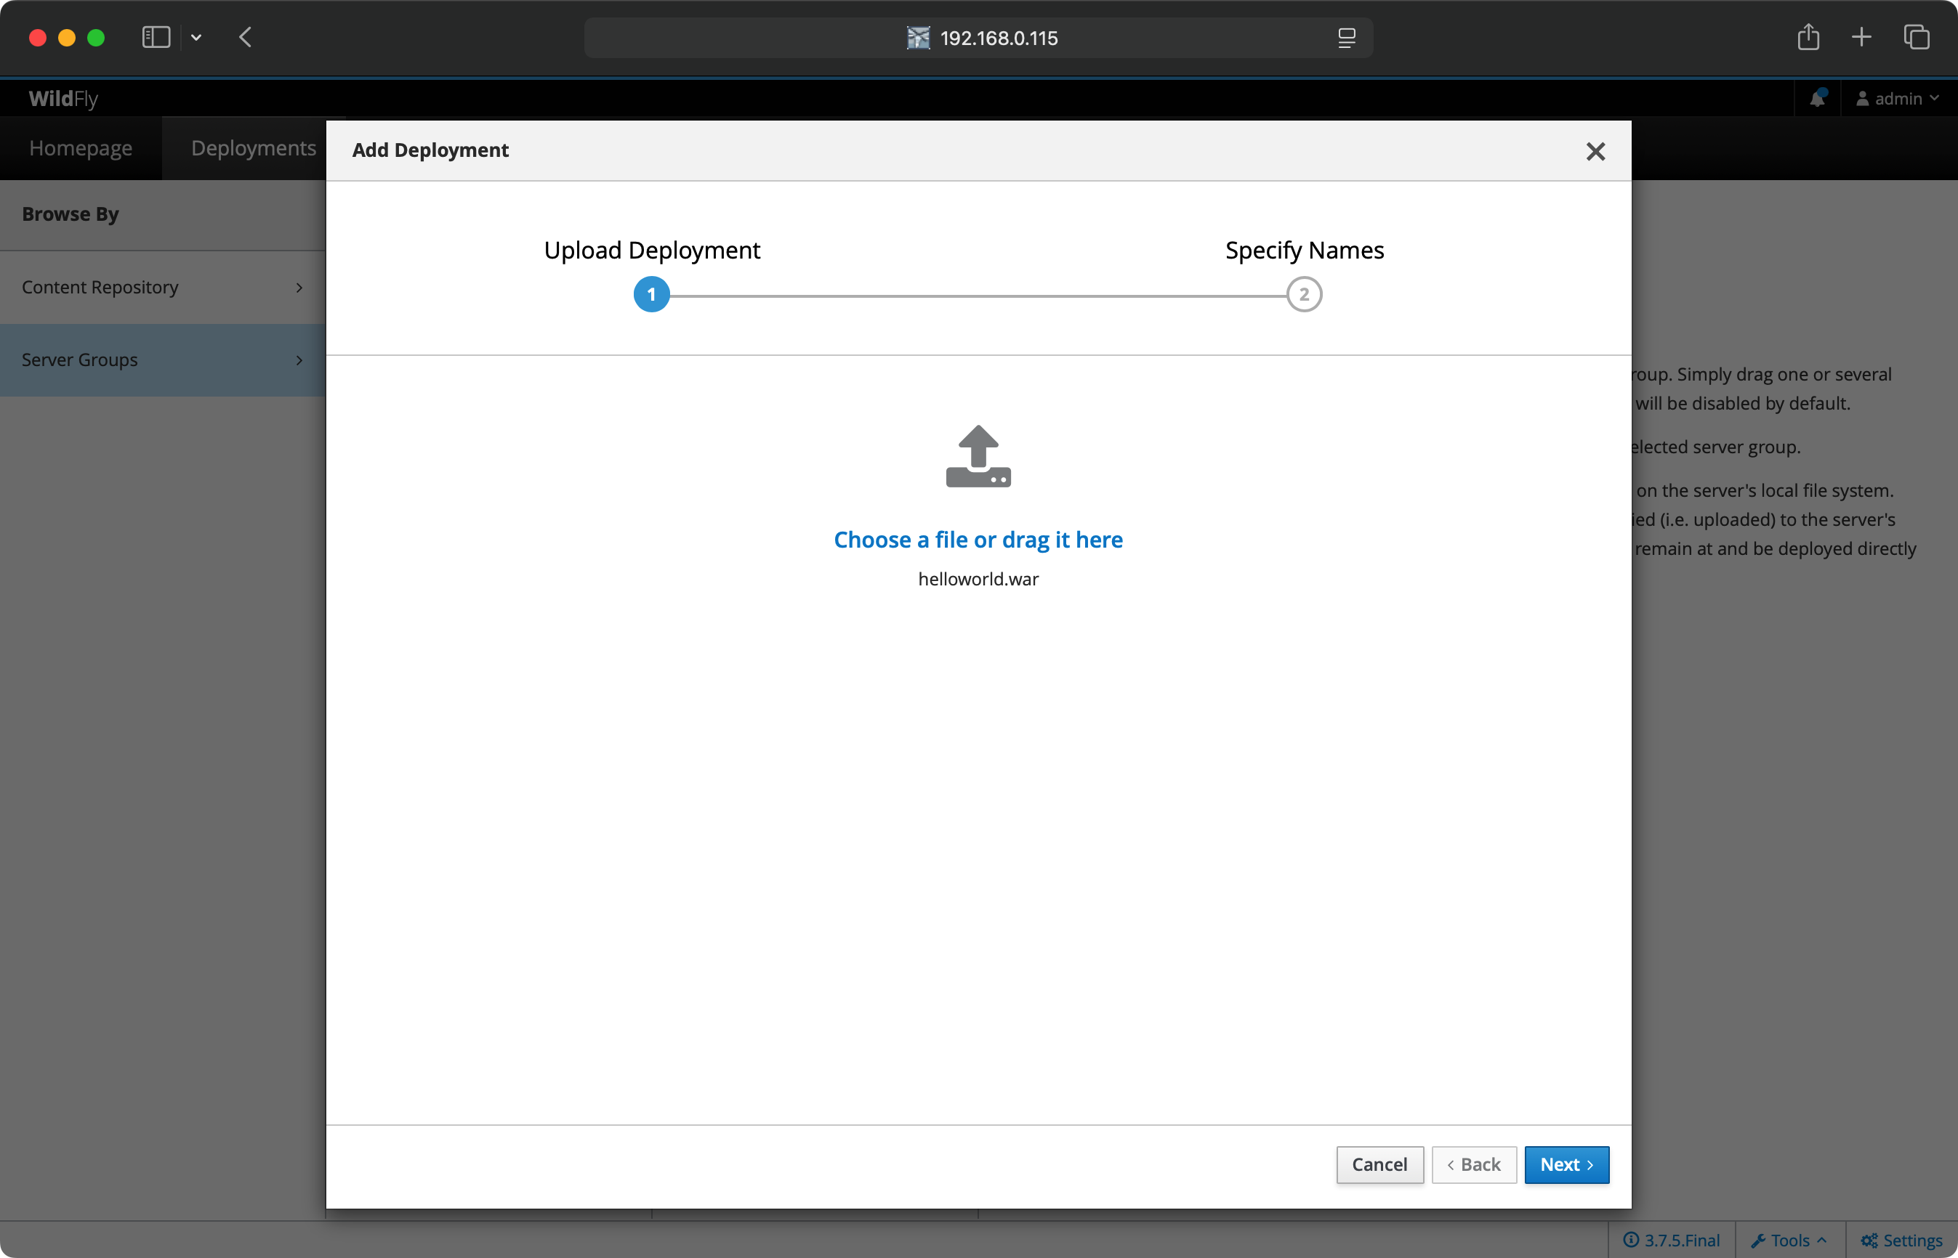The height and width of the screenshot is (1258, 1958).
Task: Click the Upload Deployment step label
Action: tap(651, 250)
